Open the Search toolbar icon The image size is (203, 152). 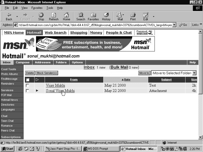[81, 15]
